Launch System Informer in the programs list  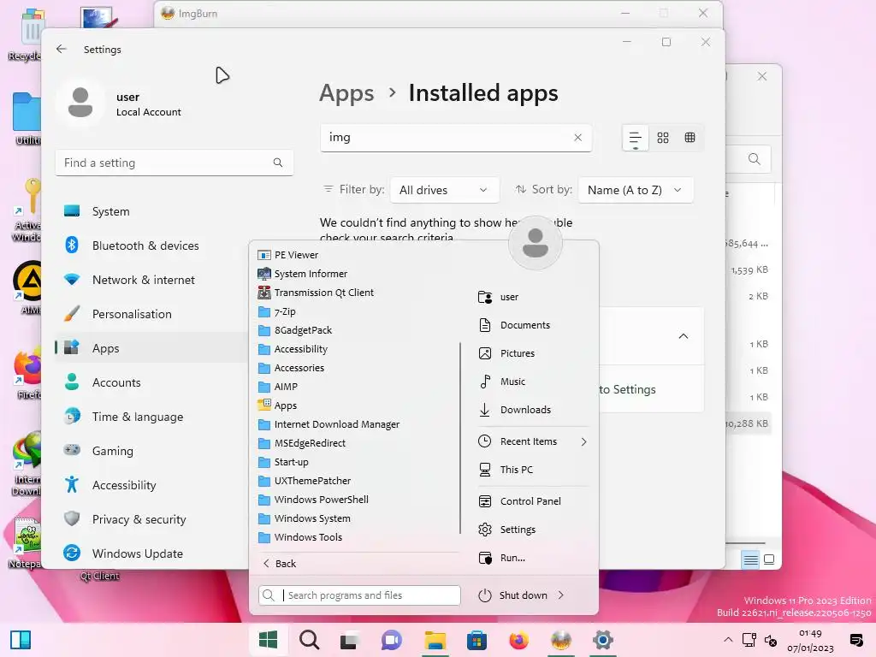(x=303, y=274)
